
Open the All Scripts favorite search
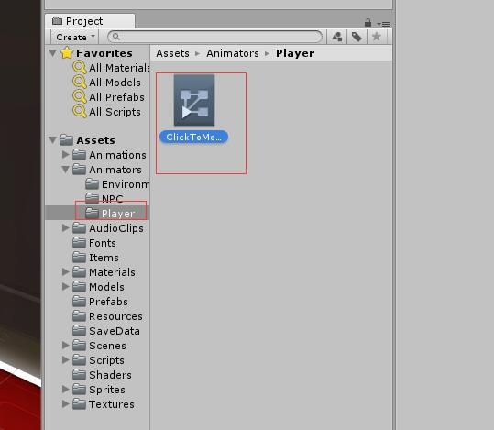click(107, 112)
